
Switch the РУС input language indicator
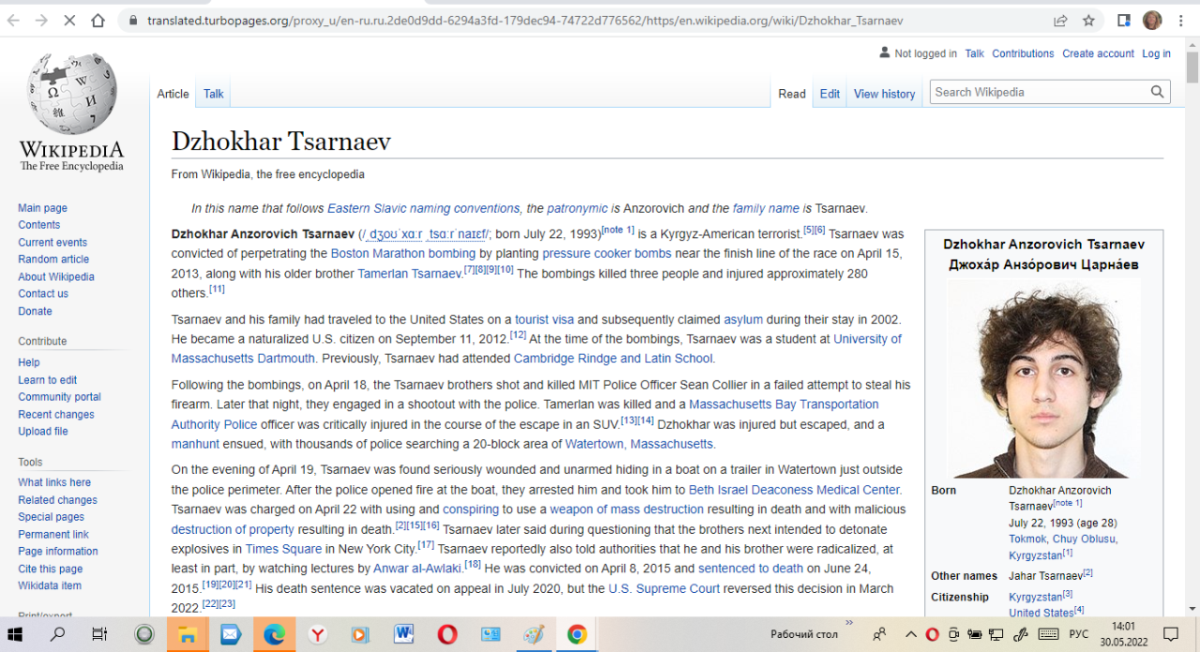coord(1079,634)
